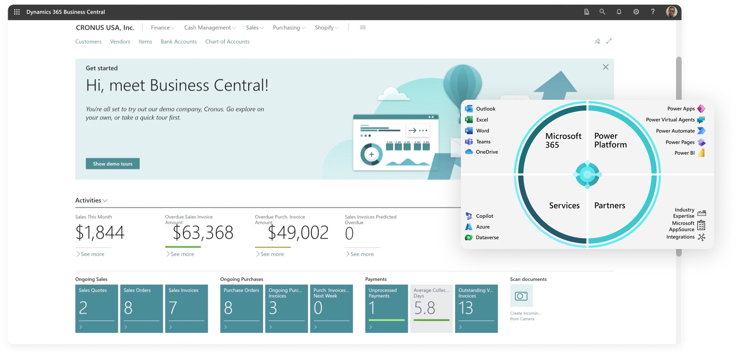This screenshot has width=739, height=355.
Task: Open the Purchase Orders tile
Action: point(241,309)
